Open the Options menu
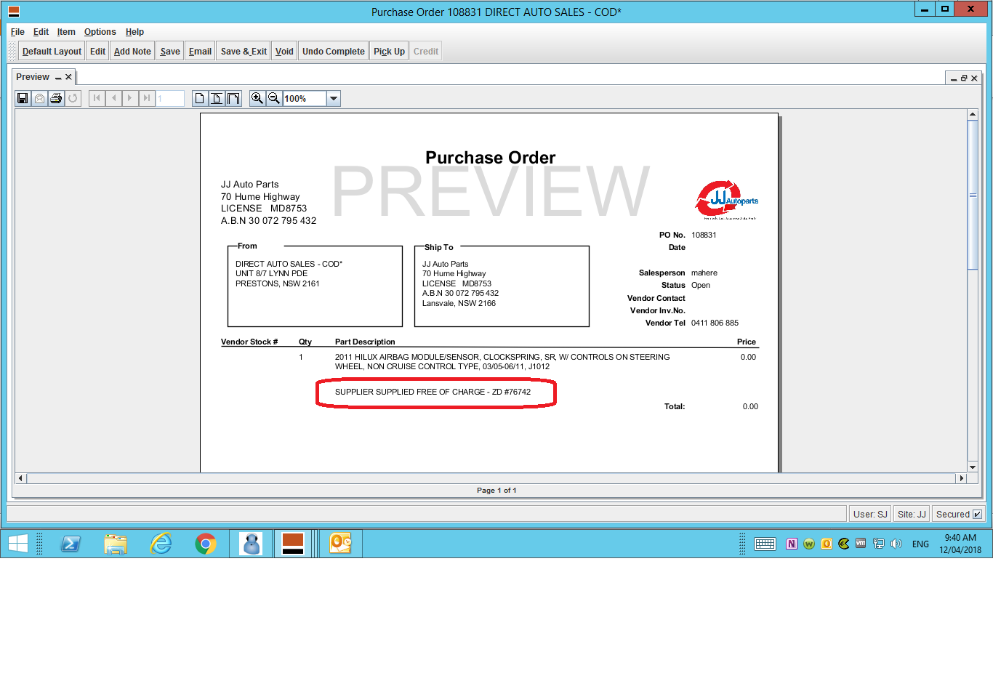The height and width of the screenshot is (689, 993). 100,32
